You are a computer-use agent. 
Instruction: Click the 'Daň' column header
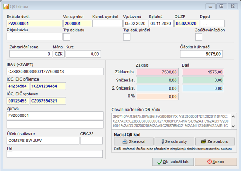coord(185,65)
